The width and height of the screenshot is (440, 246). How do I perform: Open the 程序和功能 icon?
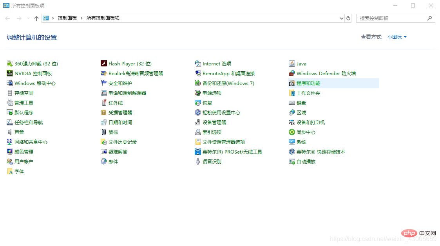(x=292, y=83)
